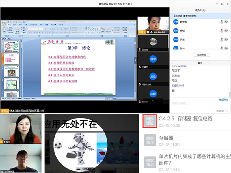Toggle camera for 尹卓 in the member list
Viewport: 231px width, 173px height.
pos(226,39)
